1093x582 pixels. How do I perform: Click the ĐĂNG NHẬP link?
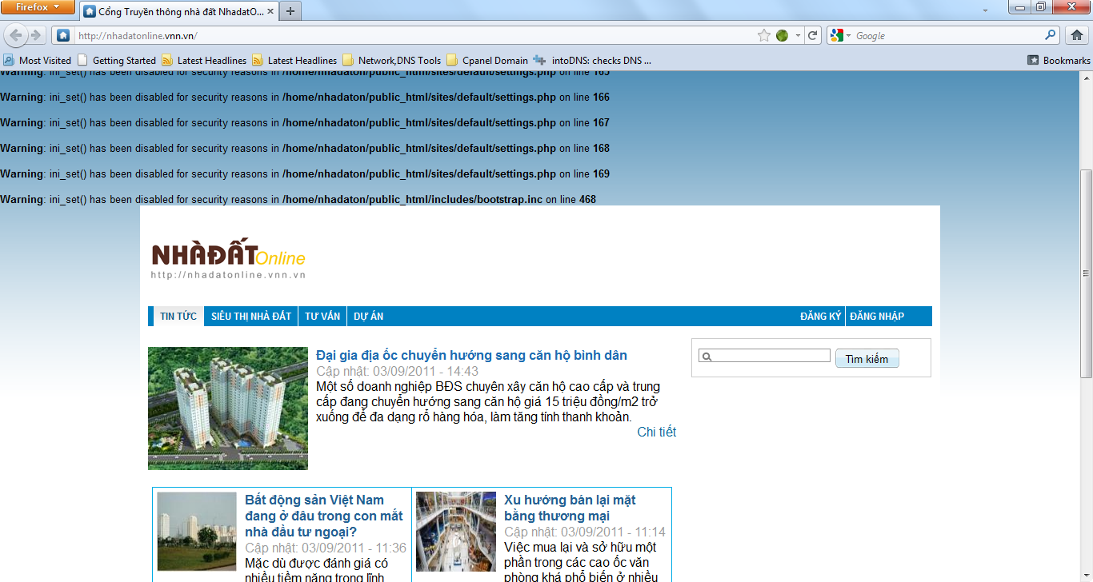pyautogui.click(x=877, y=317)
